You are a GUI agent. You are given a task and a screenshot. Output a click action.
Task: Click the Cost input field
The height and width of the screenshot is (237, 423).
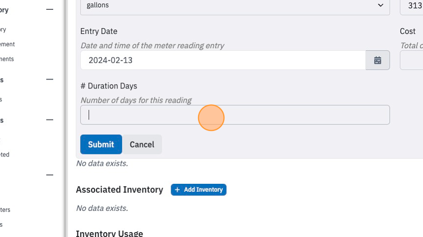[x=412, y=60]
